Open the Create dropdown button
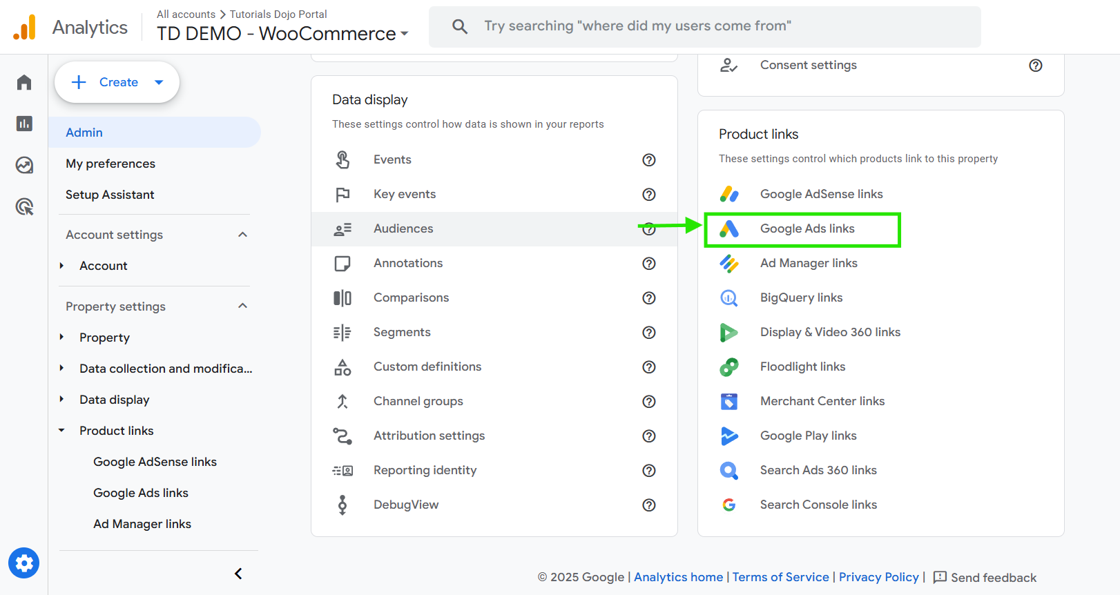This screenshot has height=595, width=1120. pos(117,82)
